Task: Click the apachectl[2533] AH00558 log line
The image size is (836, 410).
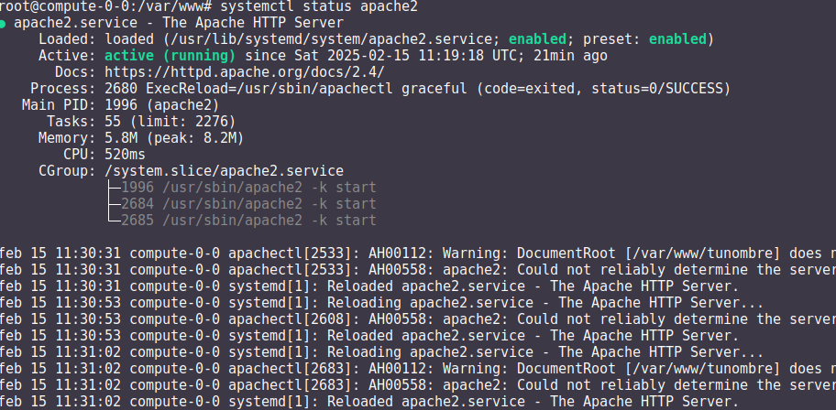Action: click(418, 270)
